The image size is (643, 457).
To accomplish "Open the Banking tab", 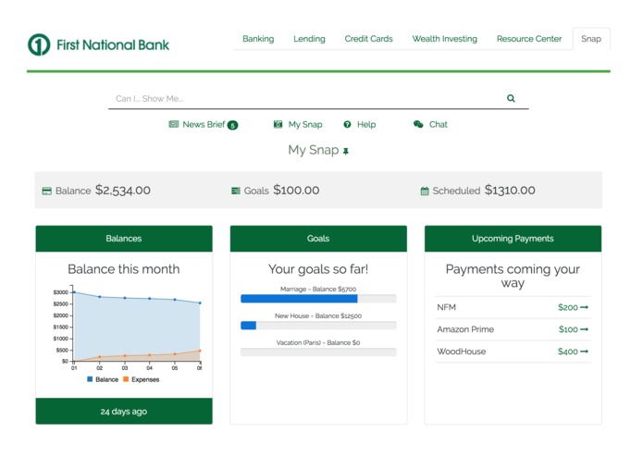I will (258, 39).
